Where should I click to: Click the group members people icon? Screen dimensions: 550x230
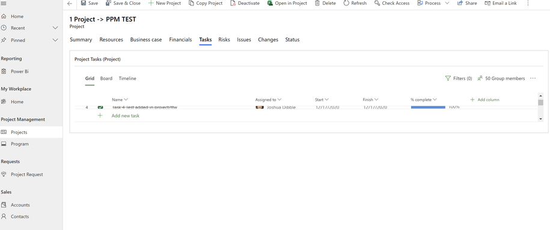pos(480,78)
